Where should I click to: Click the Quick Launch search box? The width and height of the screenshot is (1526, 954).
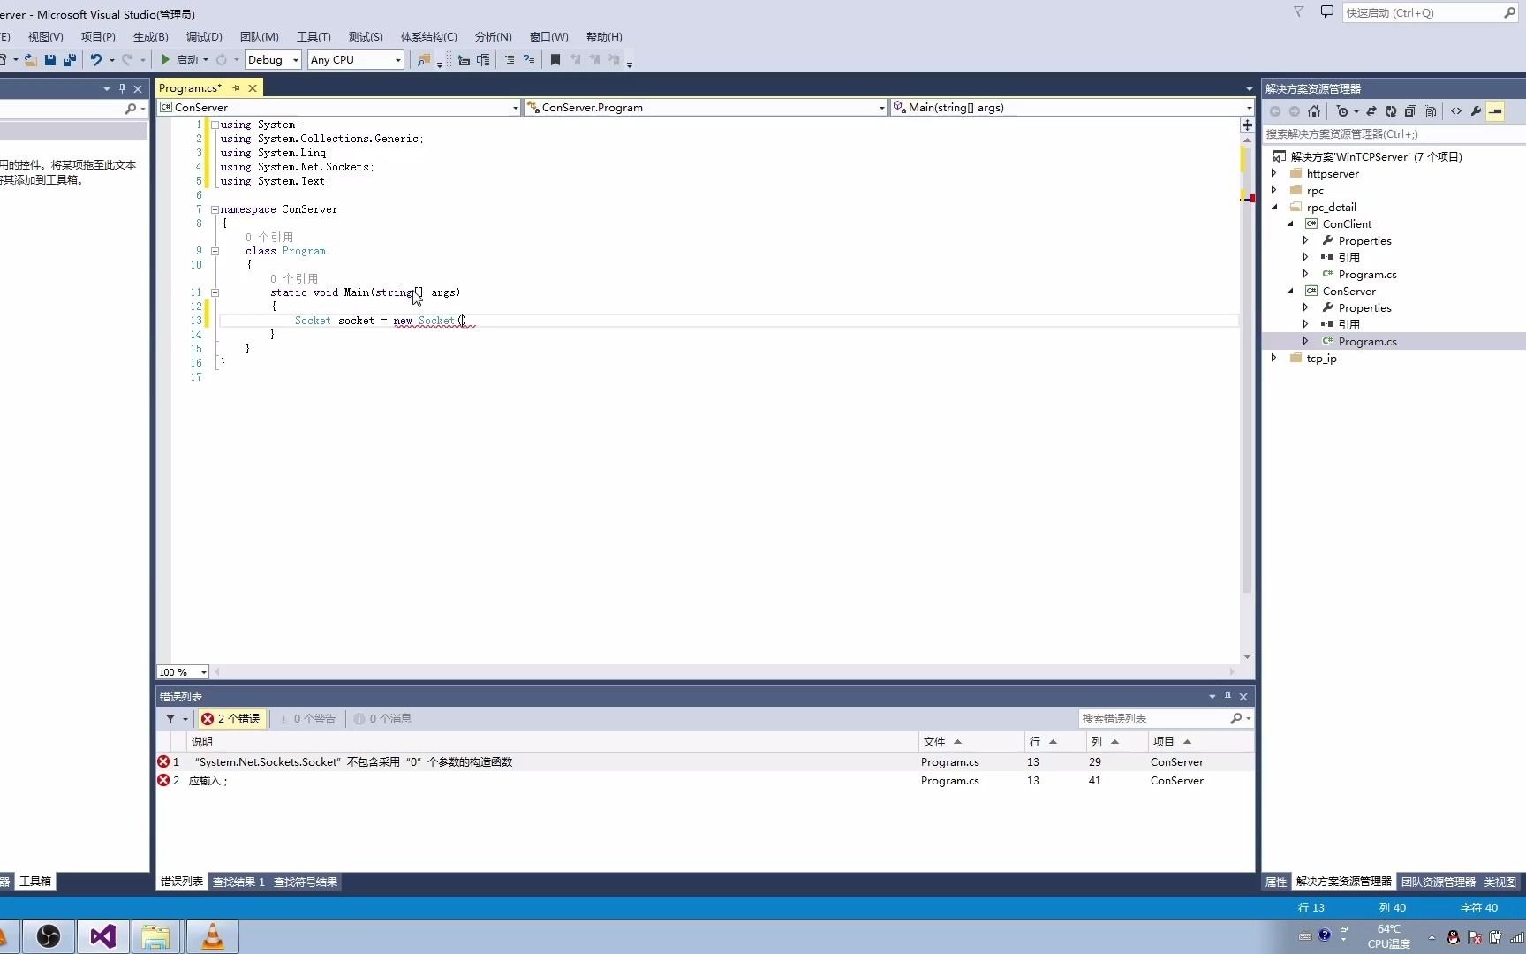pos(1429,12)
